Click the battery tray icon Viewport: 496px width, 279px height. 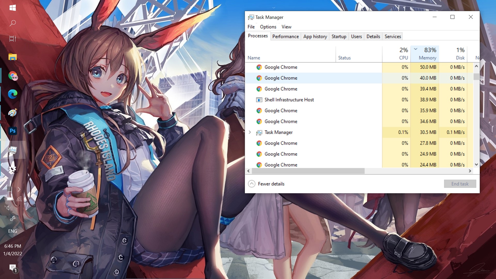[10, 199]
